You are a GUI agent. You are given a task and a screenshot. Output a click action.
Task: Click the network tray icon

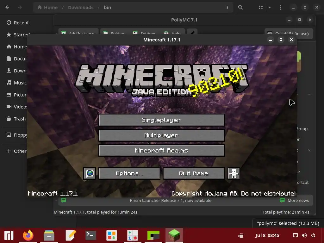tap(295, 235)
